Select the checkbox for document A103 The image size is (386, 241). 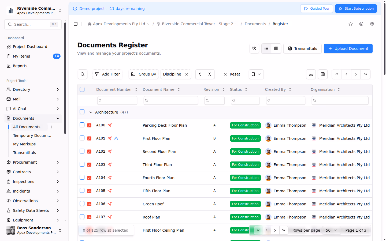pyautogui.click(x=82, y=164)
